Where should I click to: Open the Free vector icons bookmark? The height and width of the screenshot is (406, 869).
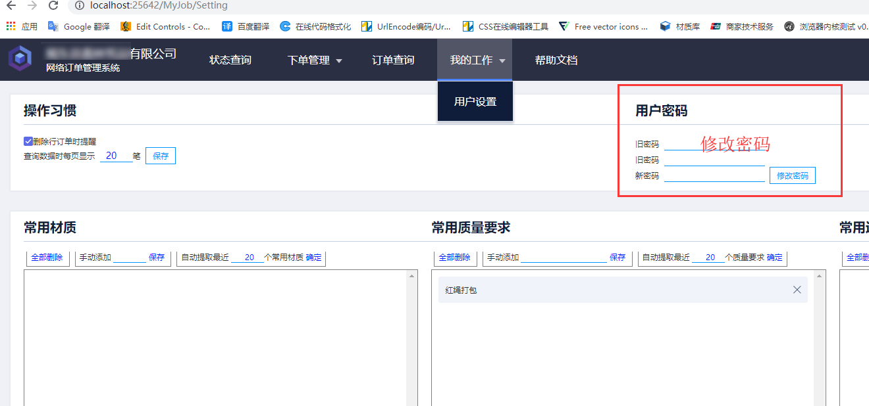click(x=603, y=27)
